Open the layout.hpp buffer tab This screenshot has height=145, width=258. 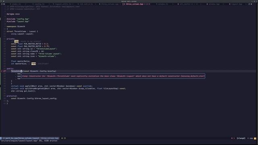pos(237,4)
